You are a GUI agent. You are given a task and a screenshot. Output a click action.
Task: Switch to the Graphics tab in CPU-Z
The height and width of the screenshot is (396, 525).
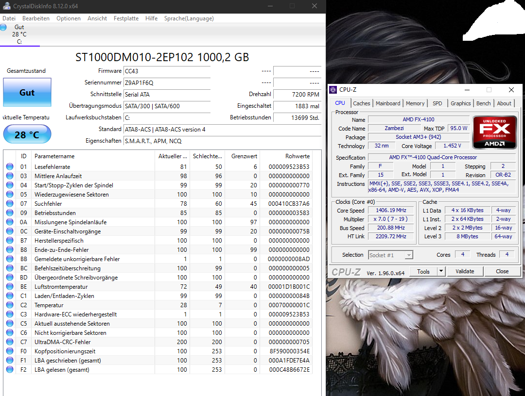[460, 103]
